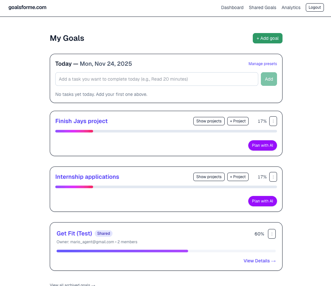Open options menu for Internship applications
The image size is (331, 286).
click(x=273, y=177)
